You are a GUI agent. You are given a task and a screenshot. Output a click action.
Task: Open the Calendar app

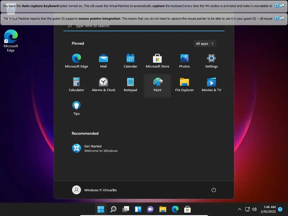coord(130,61)
